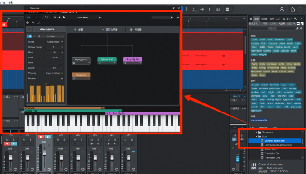This screenshot has width=306, height=174.
Task: Click the Gate 100 % value field
Action: (54, 58)
